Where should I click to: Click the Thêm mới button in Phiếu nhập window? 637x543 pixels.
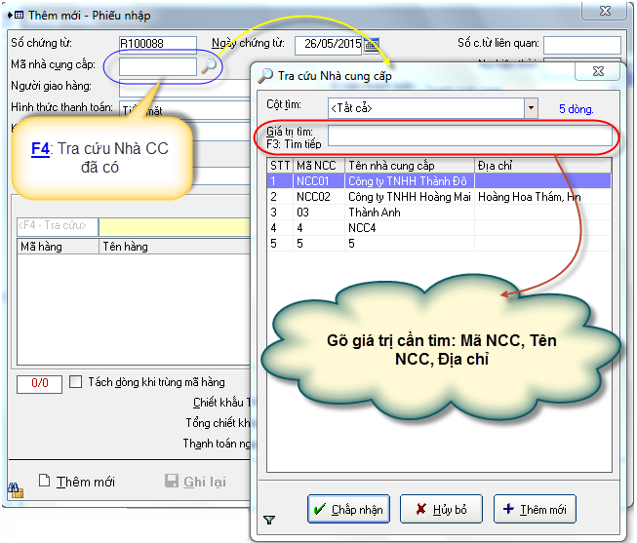(x=76, y=483)
